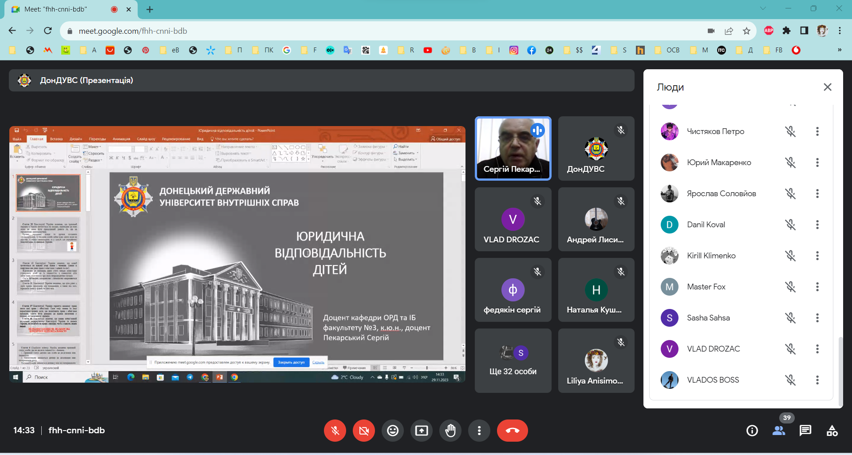
Task: Open more actions for Sasha Sahsa
Action: click(817, 318)
